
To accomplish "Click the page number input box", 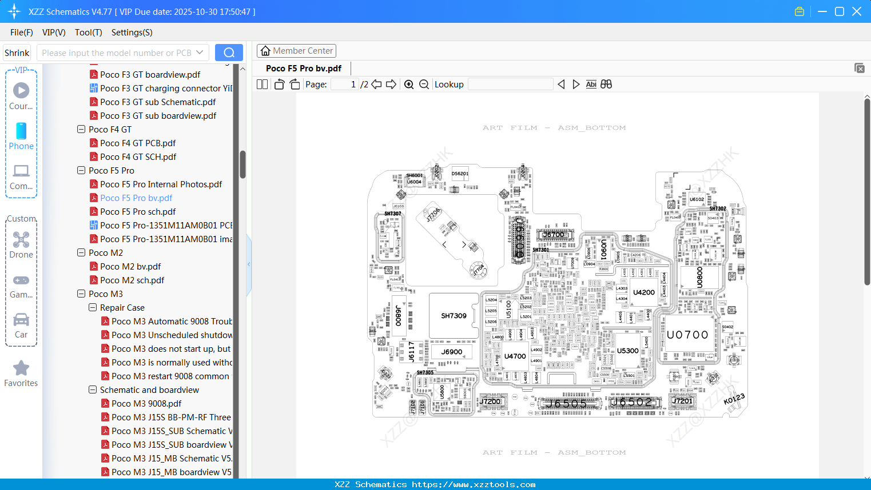I will [345, 85].
